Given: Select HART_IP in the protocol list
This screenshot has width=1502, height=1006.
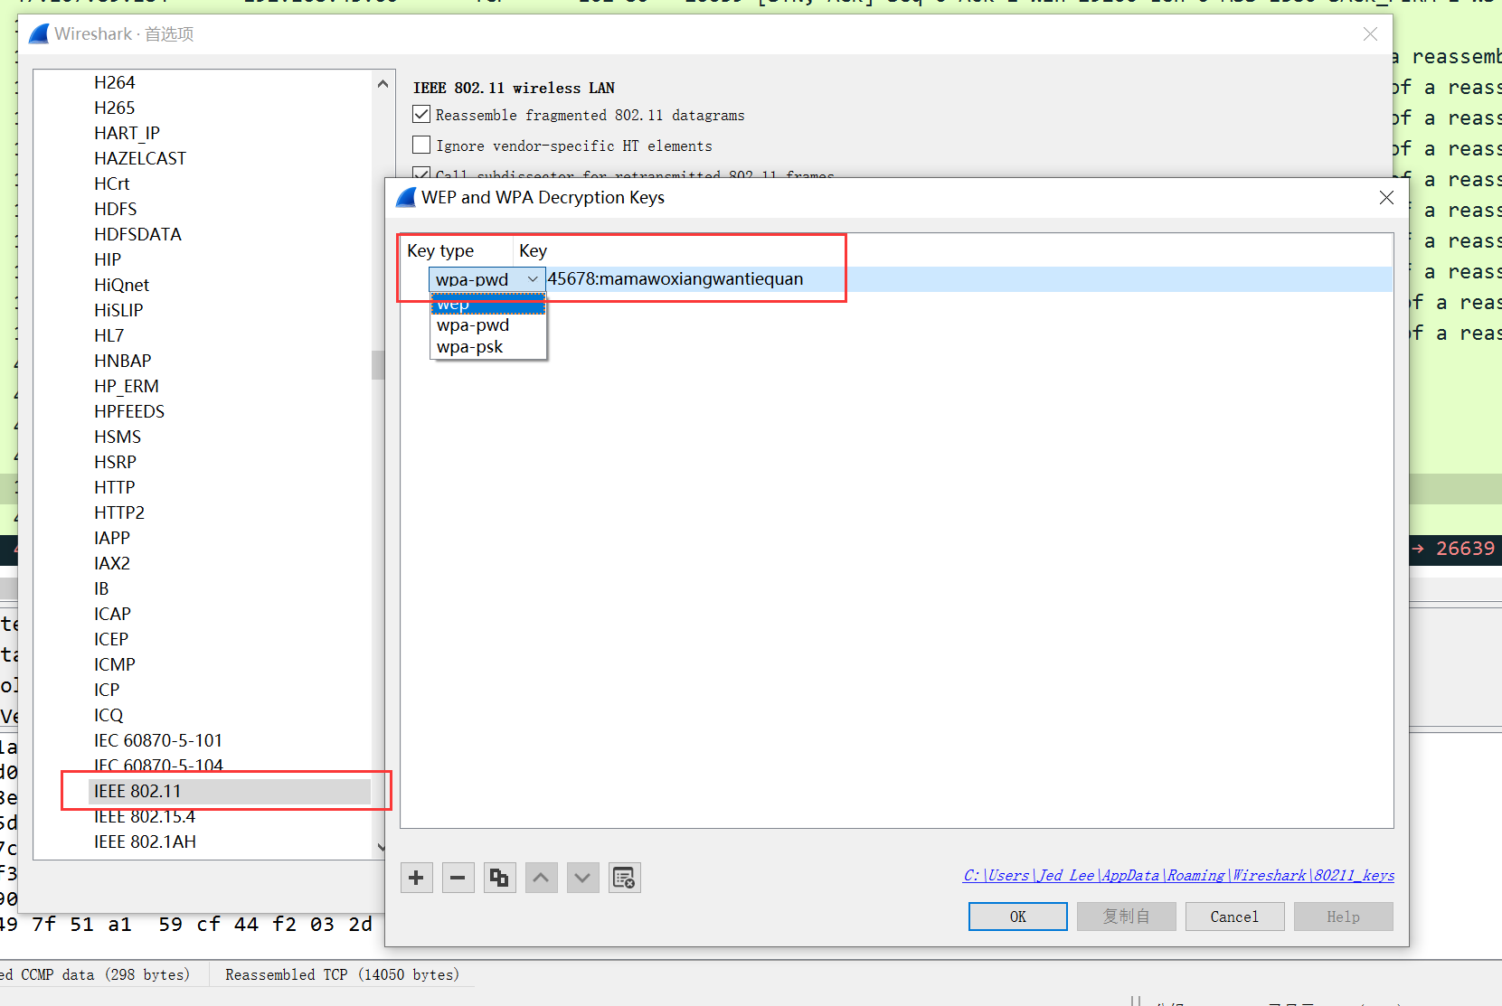Looking at the screenshot, I should (x=127, y=133).
